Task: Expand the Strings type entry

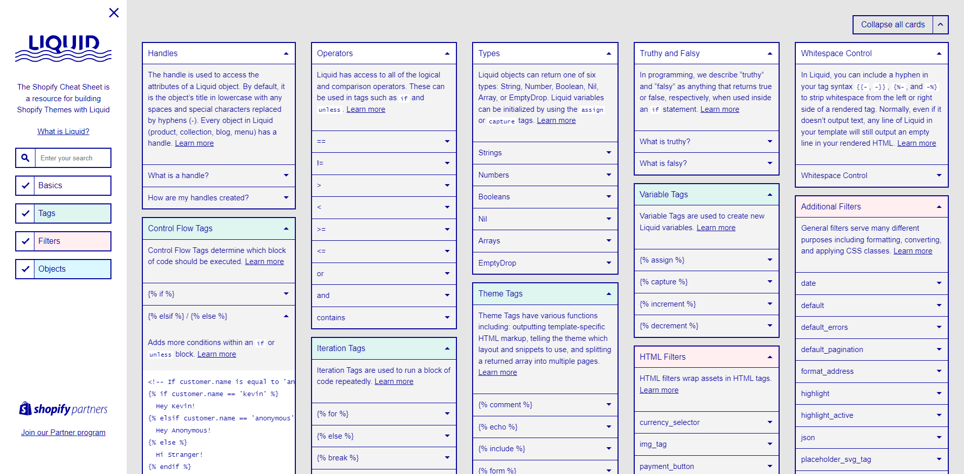Action: [x=545, y=153]
